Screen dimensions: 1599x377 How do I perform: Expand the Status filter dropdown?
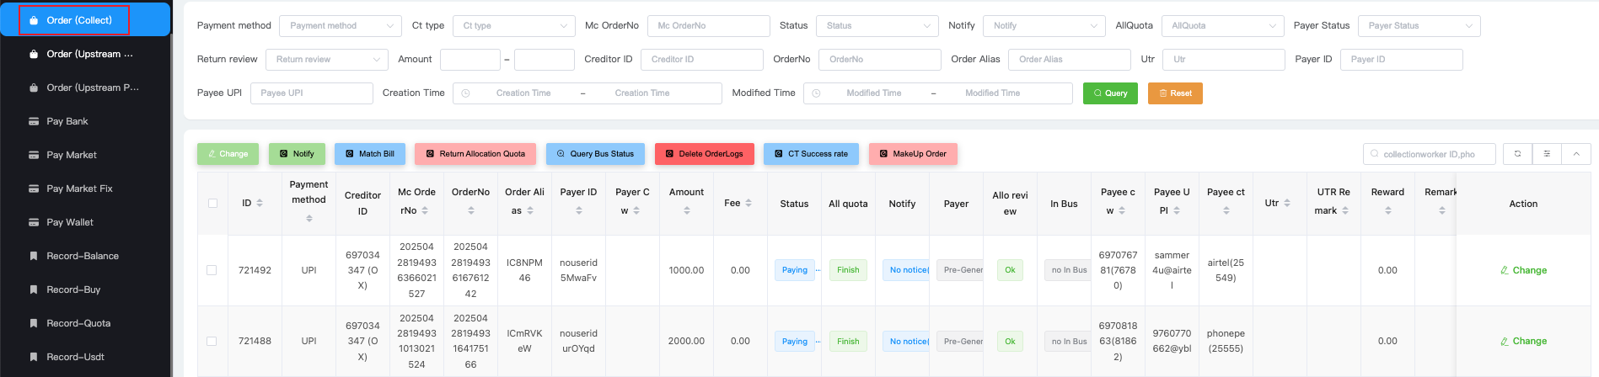877,26
